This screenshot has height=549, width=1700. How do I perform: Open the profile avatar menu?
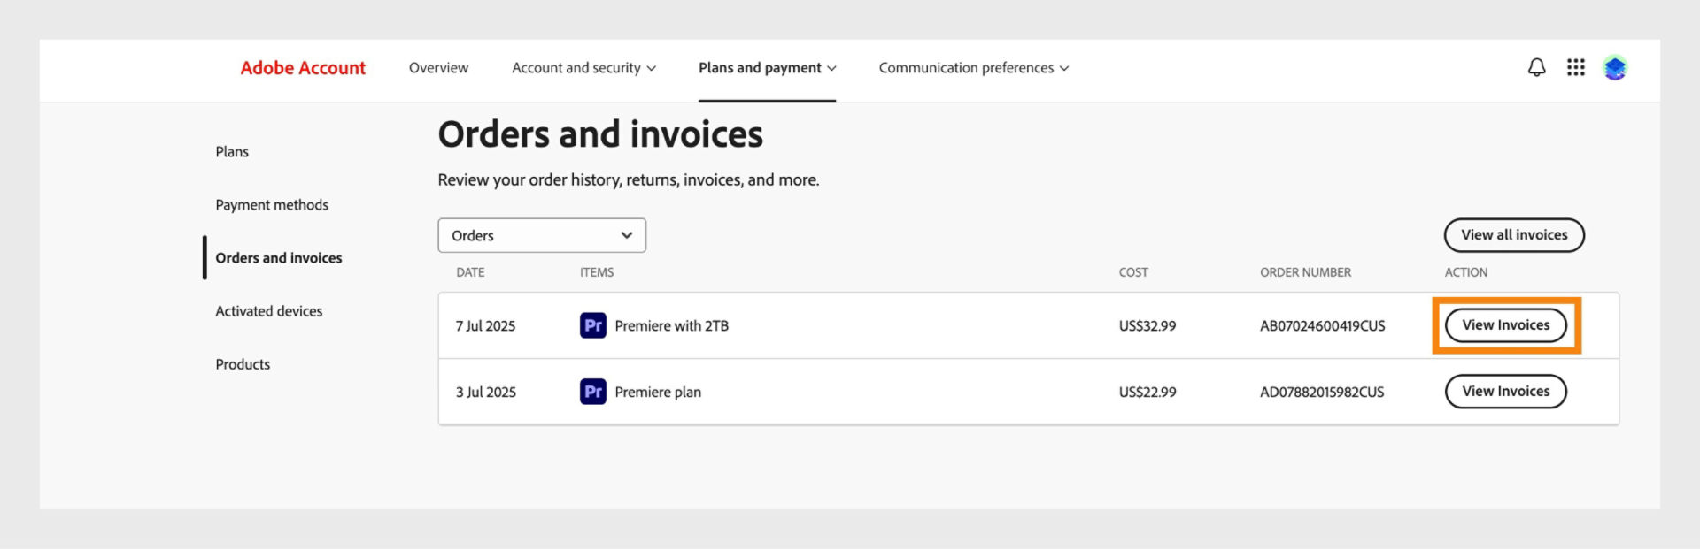click(x=1615, y=67)
